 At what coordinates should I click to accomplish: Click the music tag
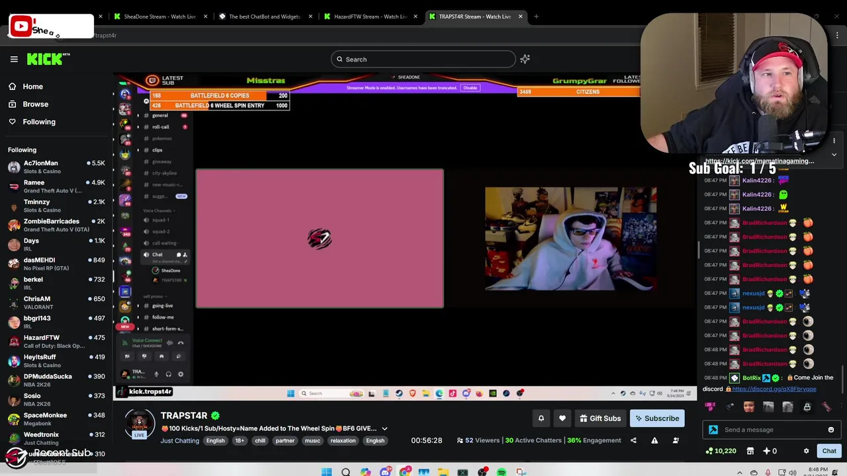pos(312,441)
